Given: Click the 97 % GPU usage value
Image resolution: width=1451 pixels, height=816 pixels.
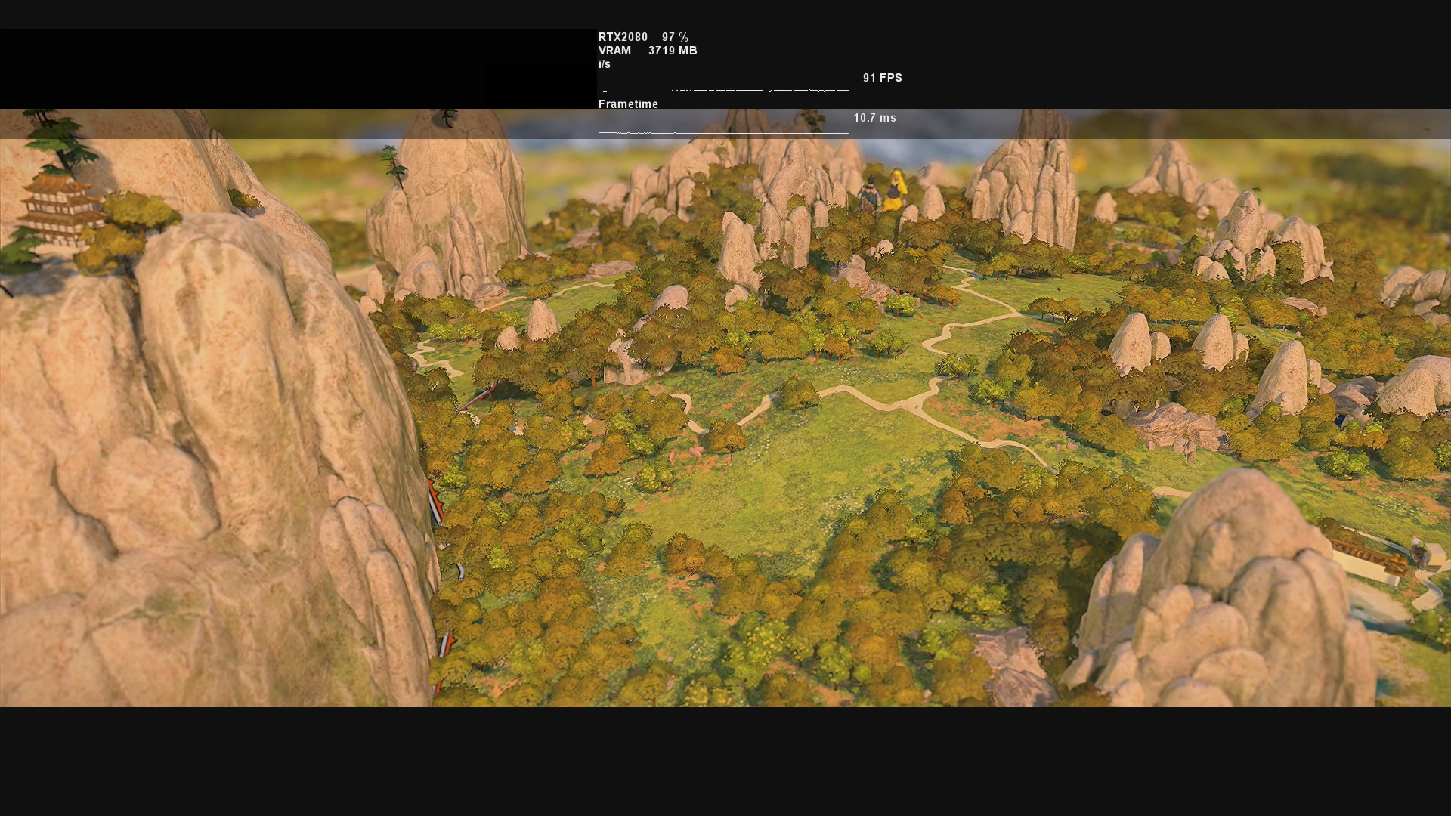Looking at the screenshot, I should coord(675,37).
